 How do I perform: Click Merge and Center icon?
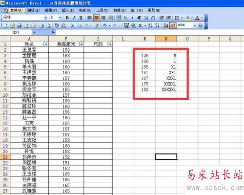(x=110, y=18)
